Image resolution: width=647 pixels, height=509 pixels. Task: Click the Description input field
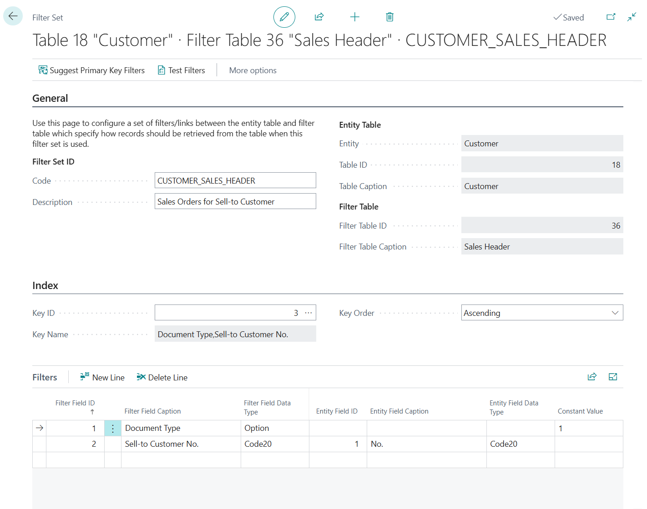pos(235,202)
